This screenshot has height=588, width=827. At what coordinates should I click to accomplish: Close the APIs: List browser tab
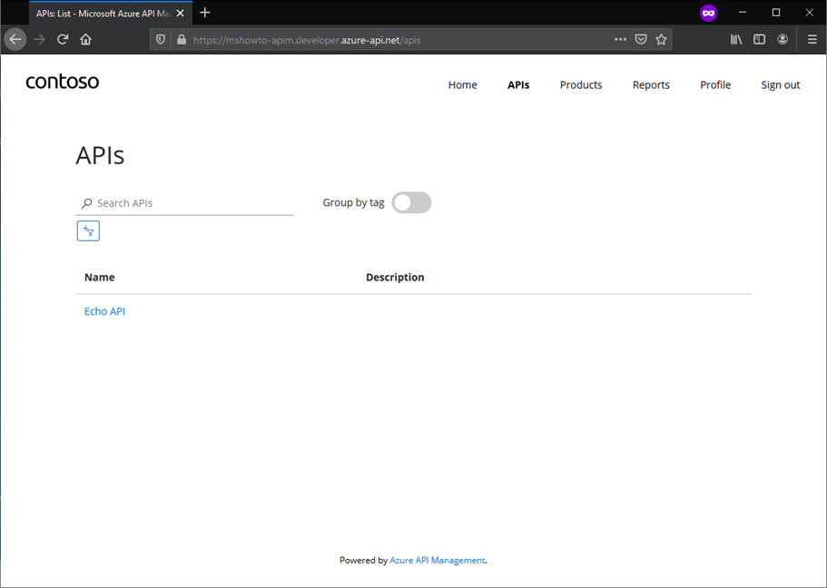(x=180, y=14)
